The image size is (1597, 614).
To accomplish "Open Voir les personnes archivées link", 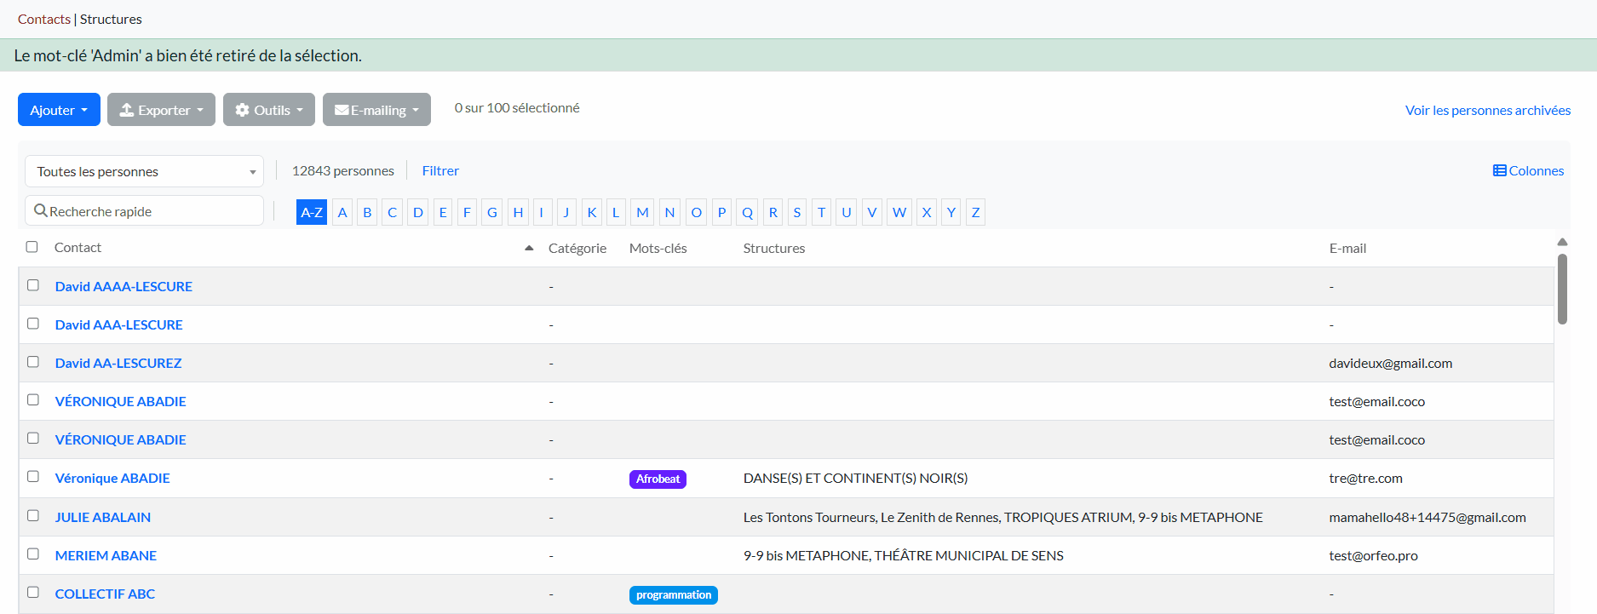I will pyautogui.click(x=1487, y=110).
